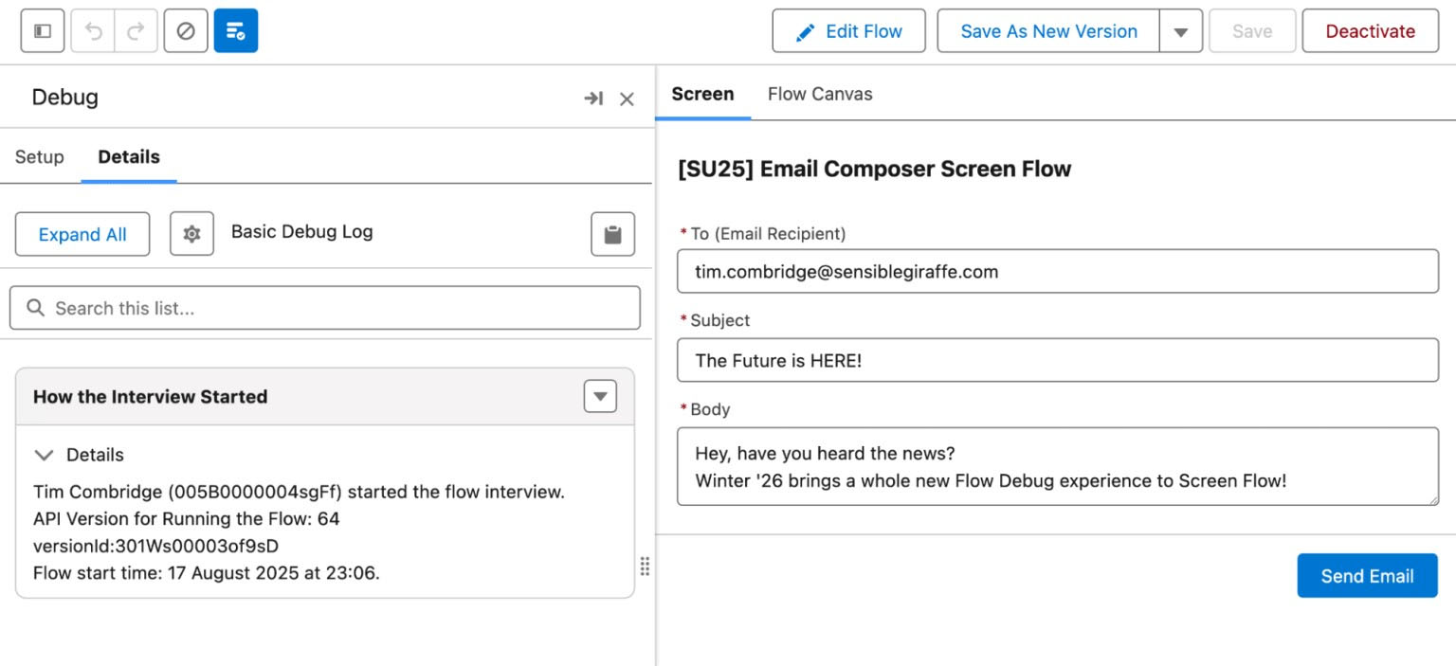This screenshot has width=1456, height=666.
Task: Click the pencil Edit Flow button
Action: pos(848,31)
